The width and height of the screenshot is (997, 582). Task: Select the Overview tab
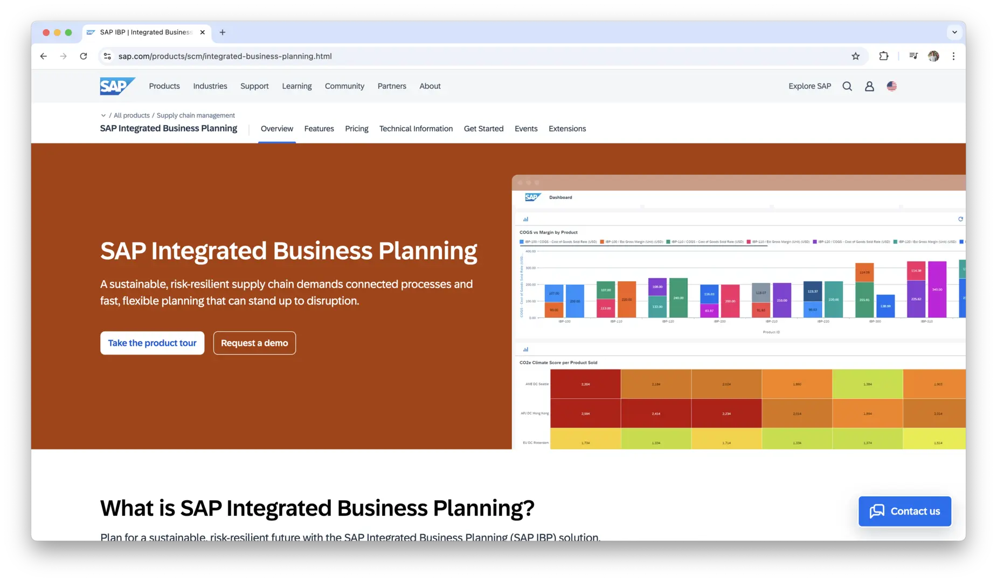coord(277,129)
